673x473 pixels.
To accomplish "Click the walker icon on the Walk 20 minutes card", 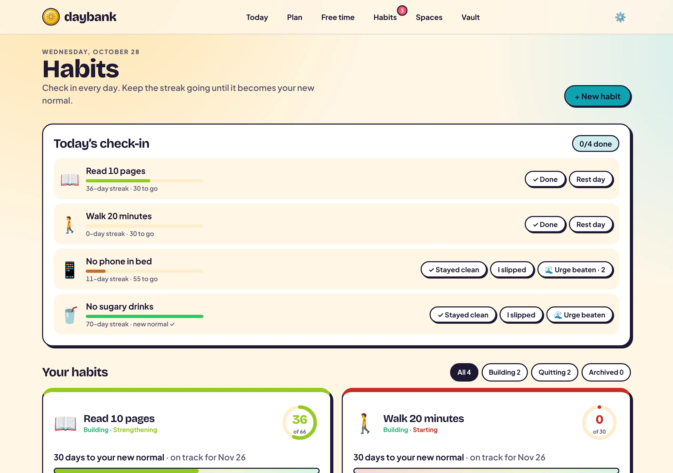I will (365, 424).
